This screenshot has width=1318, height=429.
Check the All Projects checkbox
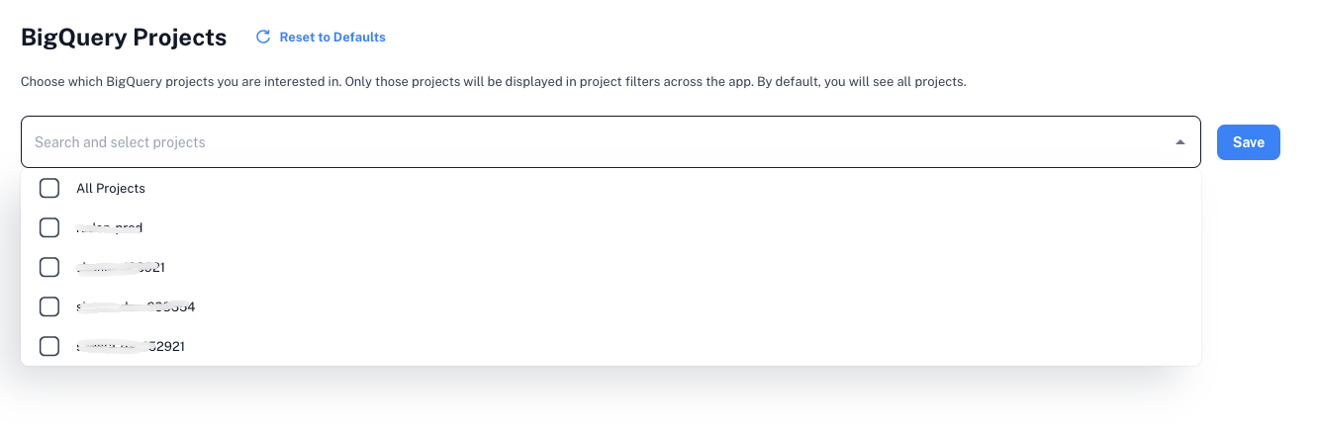pyautogui.click(x=49, y=188)
